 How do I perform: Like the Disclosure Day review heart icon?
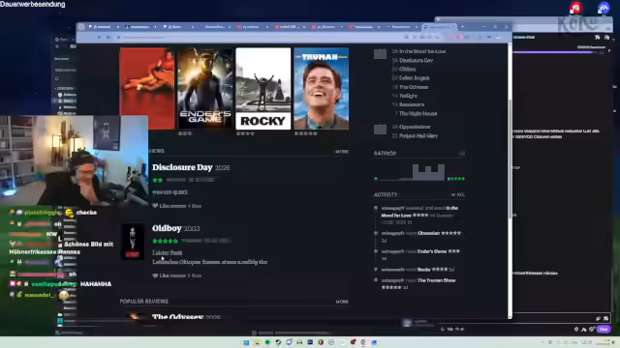coord(155,206)
